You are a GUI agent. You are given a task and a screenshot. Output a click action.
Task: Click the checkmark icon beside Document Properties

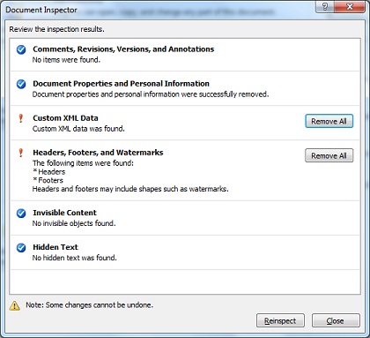pos(21,84)
